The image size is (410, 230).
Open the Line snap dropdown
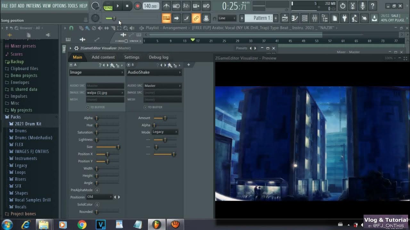pos(227,18)
